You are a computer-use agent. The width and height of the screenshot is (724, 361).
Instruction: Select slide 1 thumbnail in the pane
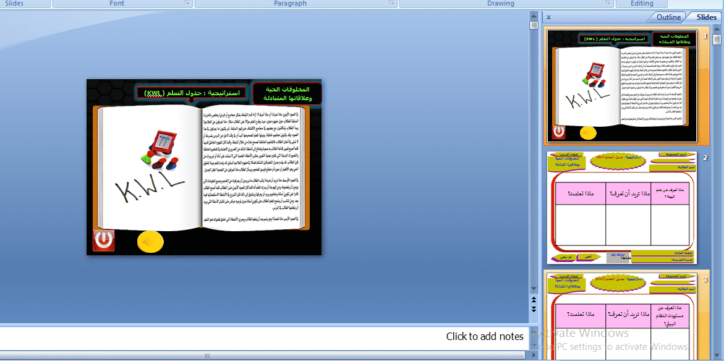(621, 87)
